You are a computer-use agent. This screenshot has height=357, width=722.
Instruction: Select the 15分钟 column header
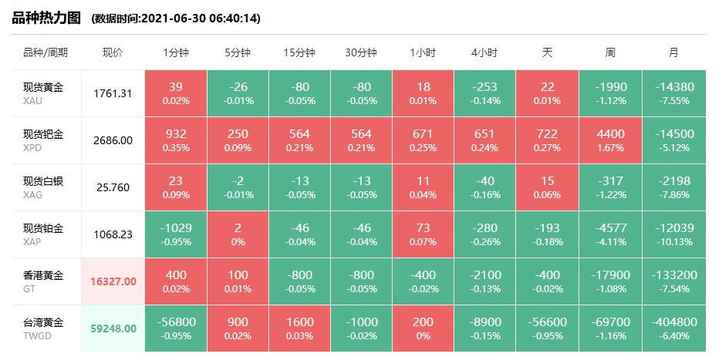[x=299, y=52]
